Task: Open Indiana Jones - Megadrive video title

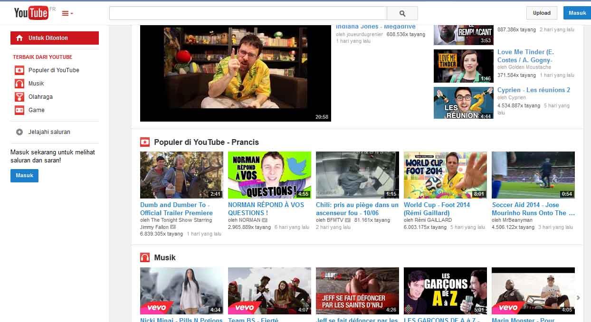Action: (x=375, y=27)
